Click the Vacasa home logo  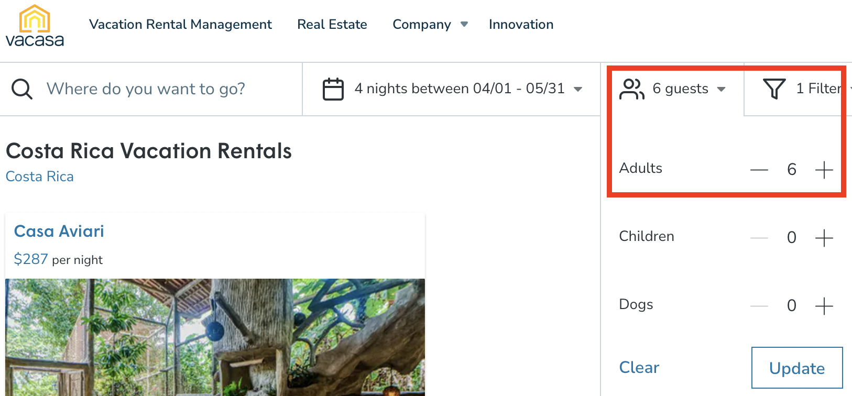[x=34, y=25]
